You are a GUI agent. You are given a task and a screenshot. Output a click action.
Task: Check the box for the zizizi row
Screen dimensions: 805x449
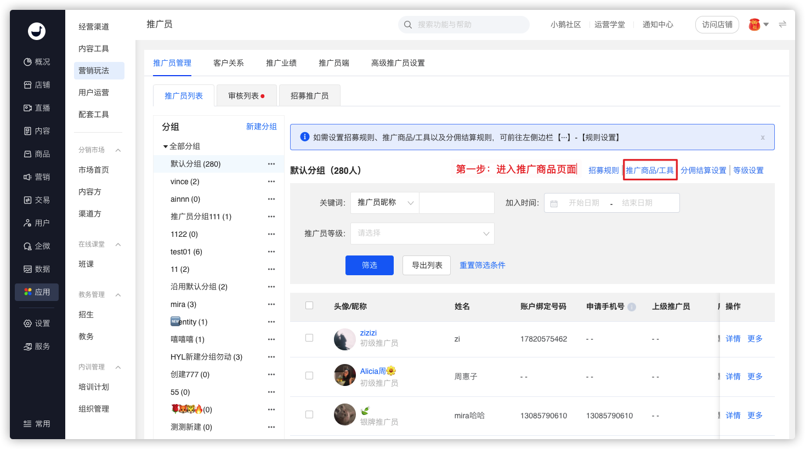[309, 338]
